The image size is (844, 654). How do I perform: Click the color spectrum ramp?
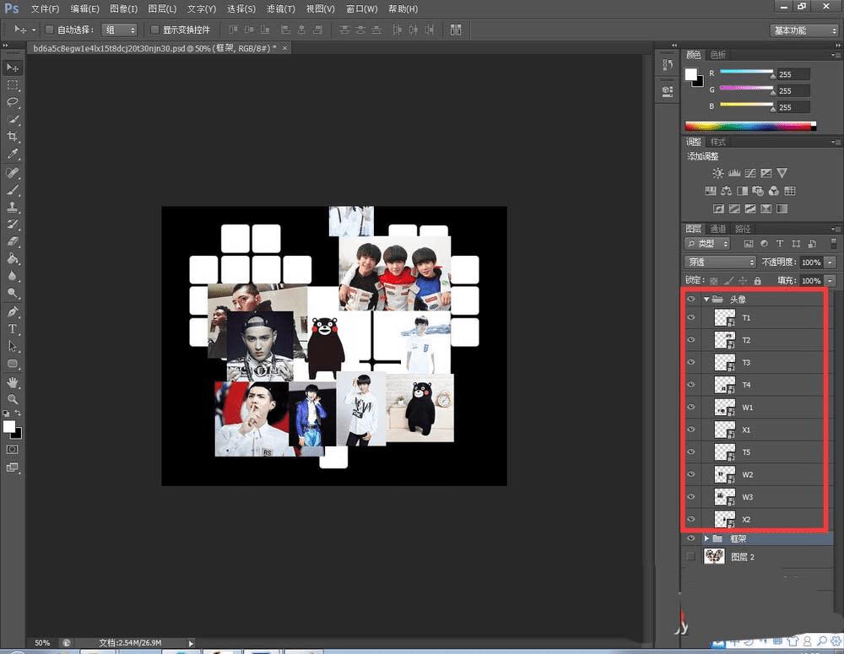tap(750, 127)
